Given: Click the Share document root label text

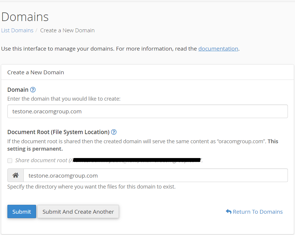Looking at the screenshot, I should [41, 160].
